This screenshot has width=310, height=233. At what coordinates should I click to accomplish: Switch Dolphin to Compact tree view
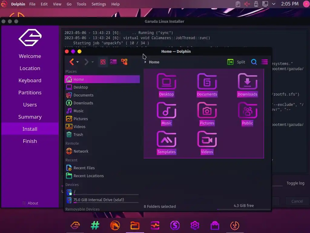124,62
